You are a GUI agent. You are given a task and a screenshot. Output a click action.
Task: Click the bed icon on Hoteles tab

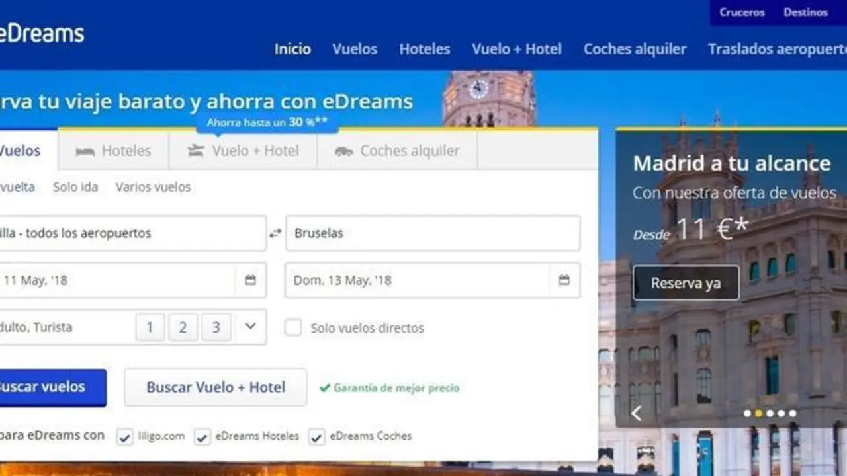click(85, 151)
